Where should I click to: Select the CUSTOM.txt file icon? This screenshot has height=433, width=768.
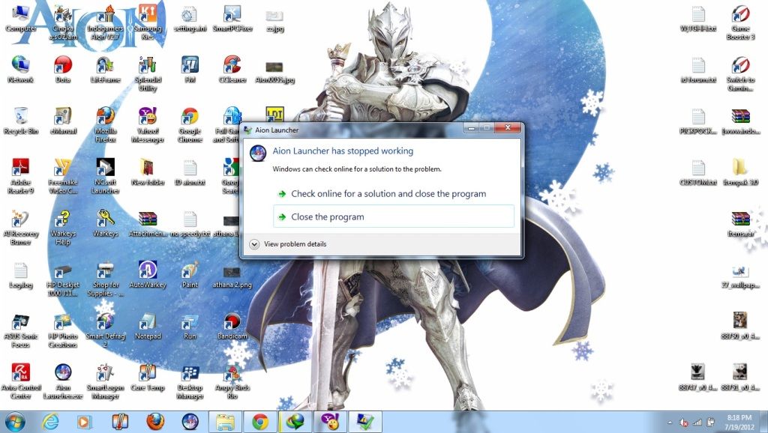[698, 172]
